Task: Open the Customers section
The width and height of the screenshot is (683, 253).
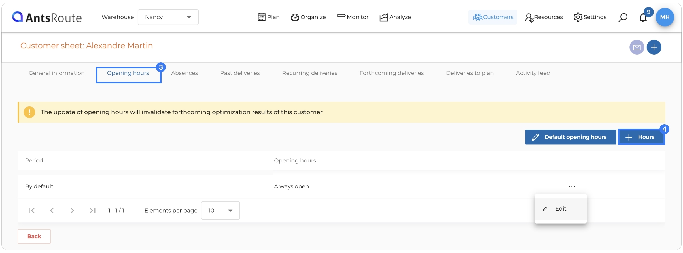Action: coord(493,17)
